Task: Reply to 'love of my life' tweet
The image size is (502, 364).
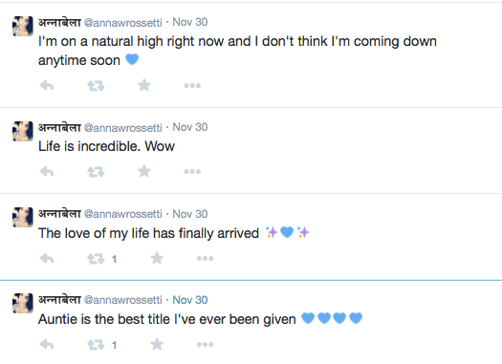Action: click(x=47, y=258)
